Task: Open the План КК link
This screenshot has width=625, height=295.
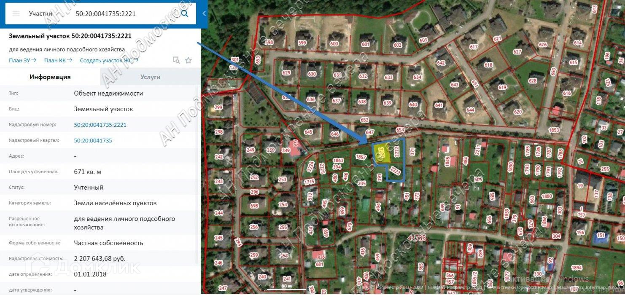Action: point(58,60)
